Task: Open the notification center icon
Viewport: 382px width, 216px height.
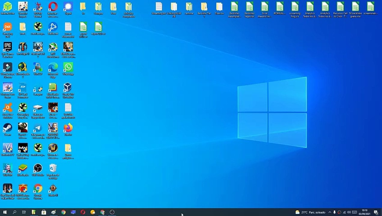Action: coord(376,212)
